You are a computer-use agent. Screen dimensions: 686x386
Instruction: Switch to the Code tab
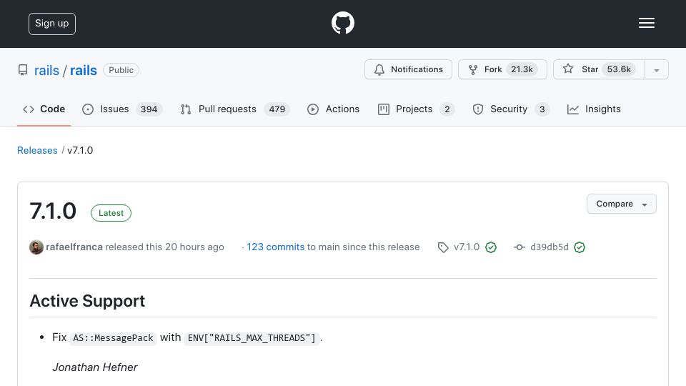tap(44, 109)
